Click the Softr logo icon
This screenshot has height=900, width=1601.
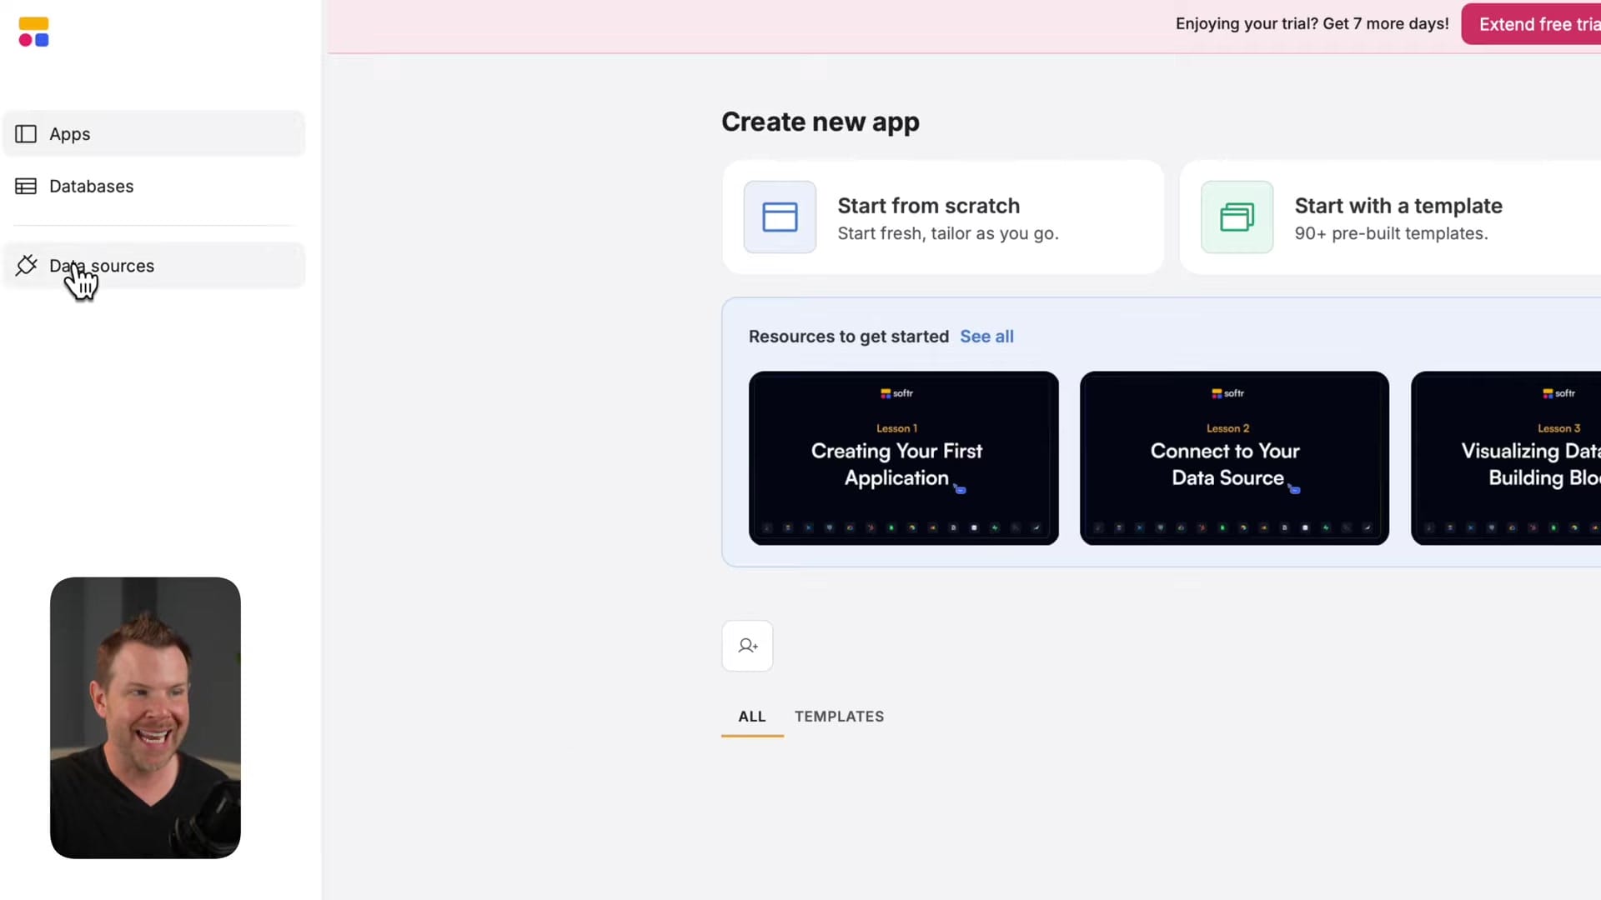(33, 32)
